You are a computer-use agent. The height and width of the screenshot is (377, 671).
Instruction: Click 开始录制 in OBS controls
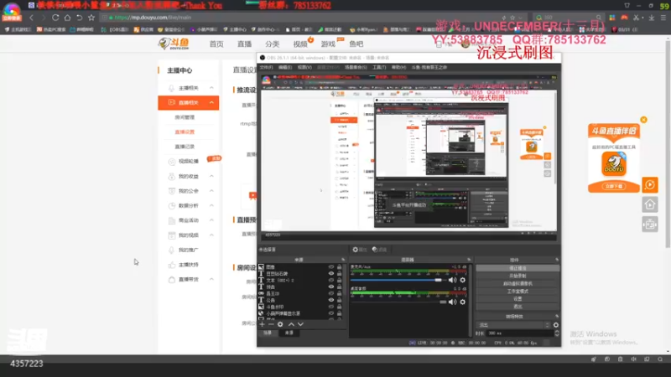518,276
